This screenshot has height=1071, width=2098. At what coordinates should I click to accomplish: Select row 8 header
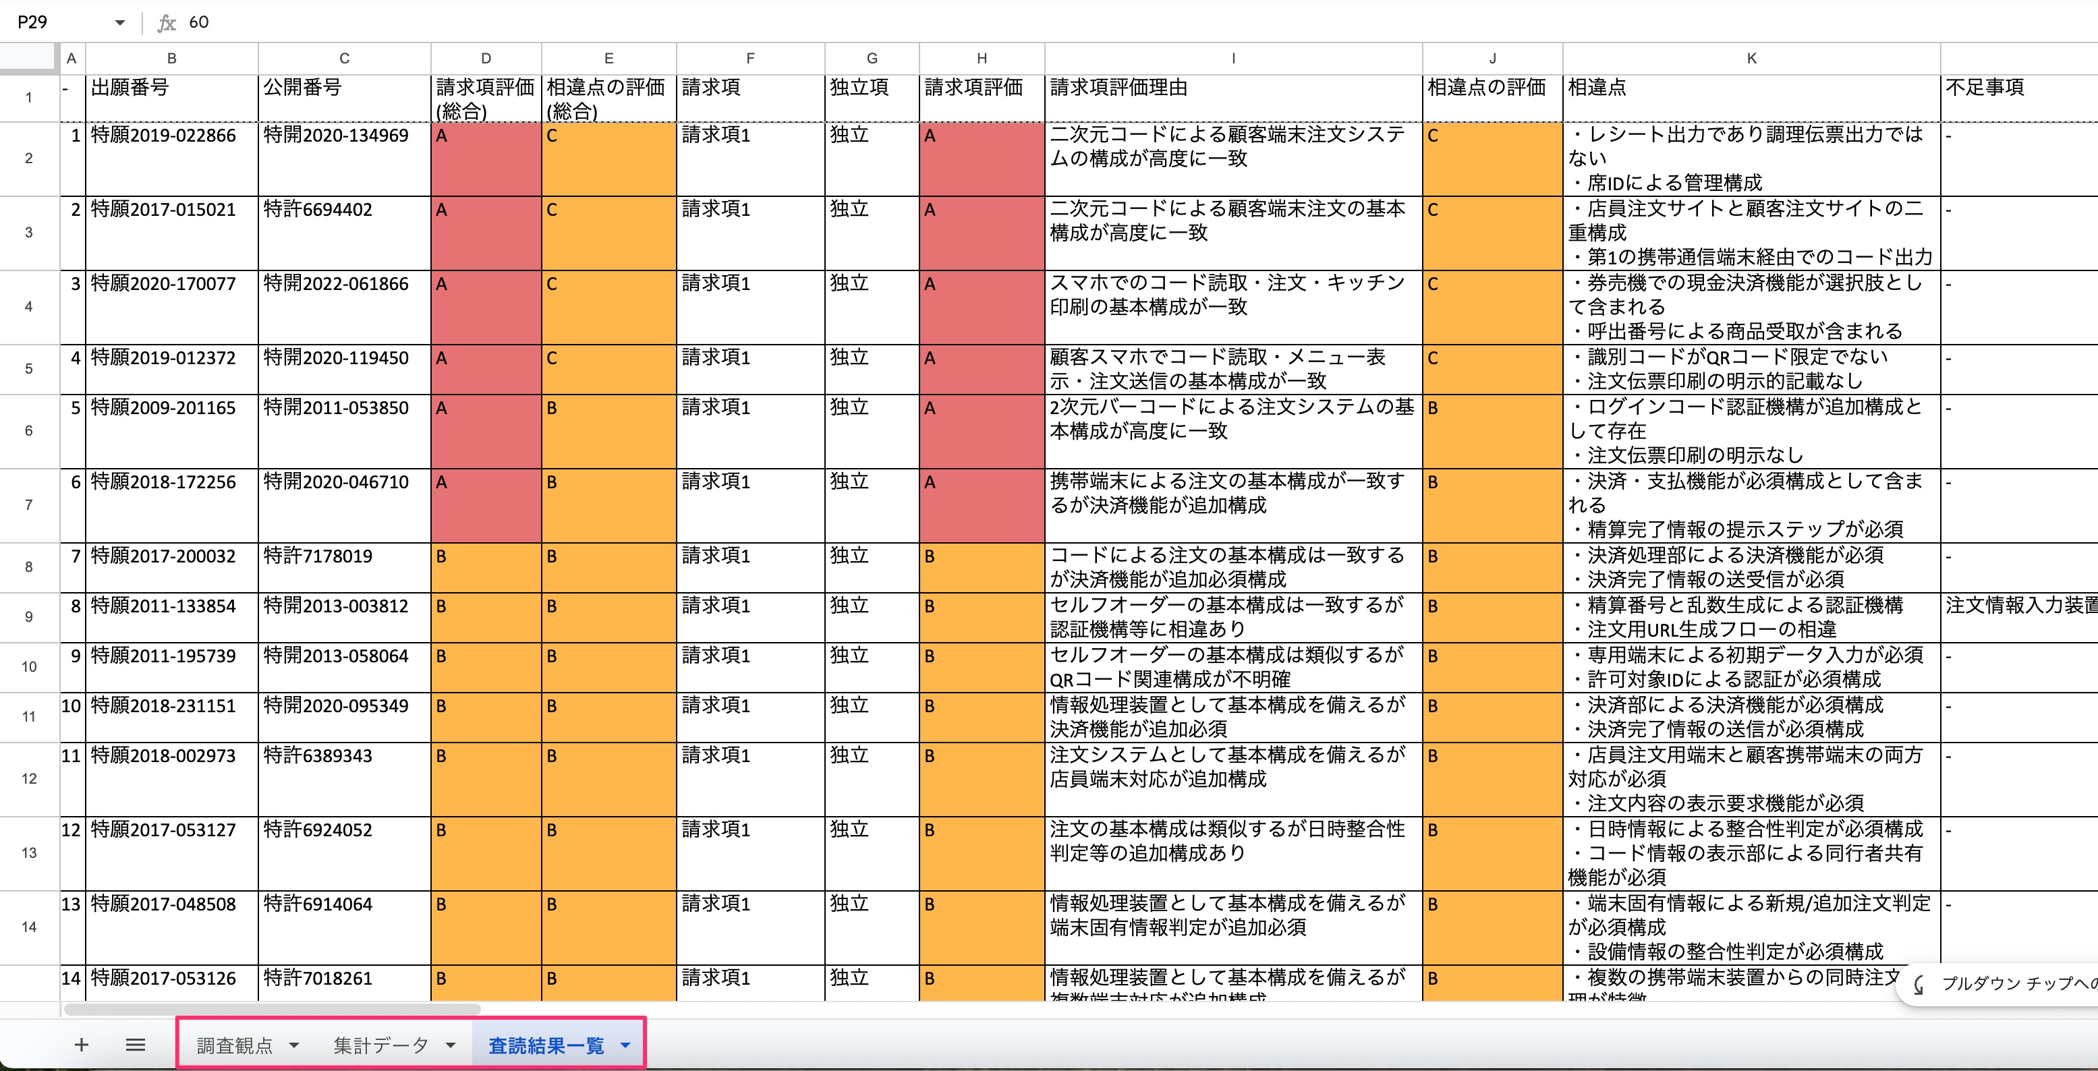click(29, 568)
